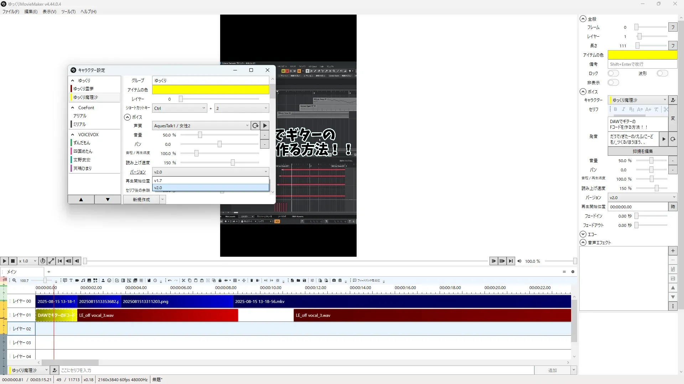Click the scissors cut icon in timeline toolbar
The height and width of the screenshot is (384, 684).
[x=183, y=281]
